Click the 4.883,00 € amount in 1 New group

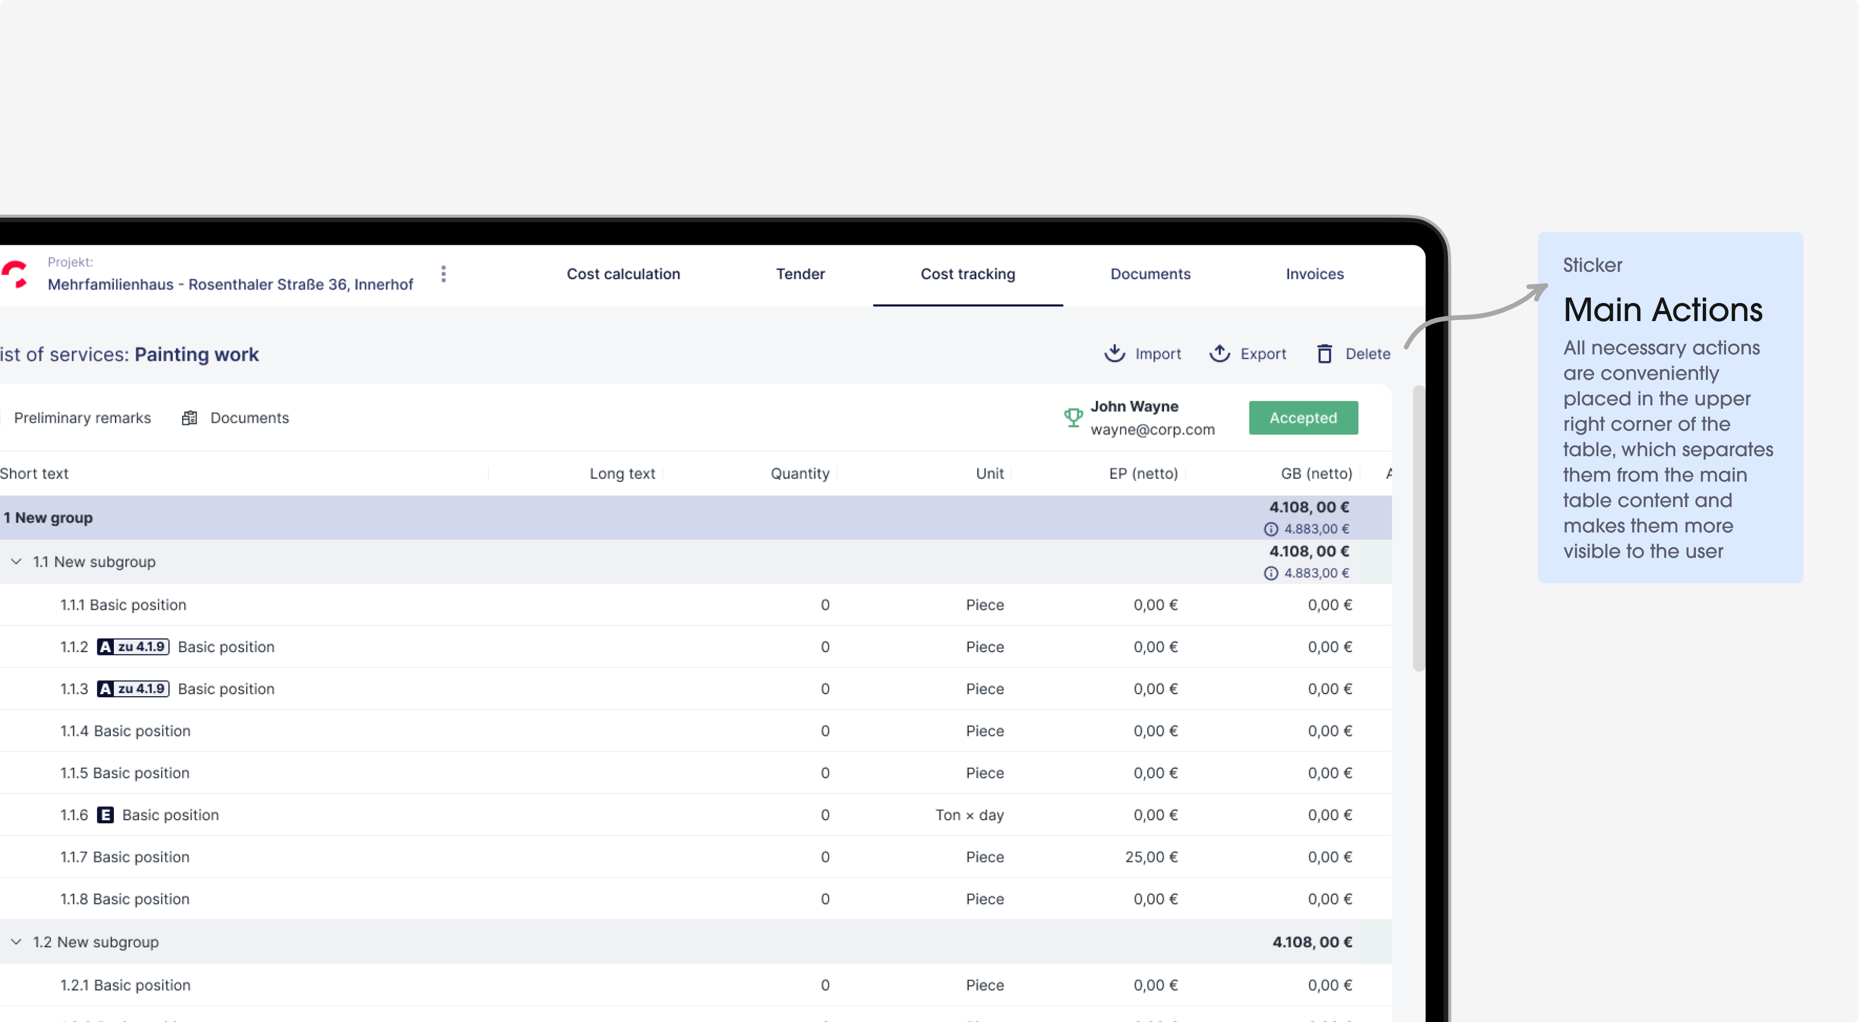point(1316,529)
